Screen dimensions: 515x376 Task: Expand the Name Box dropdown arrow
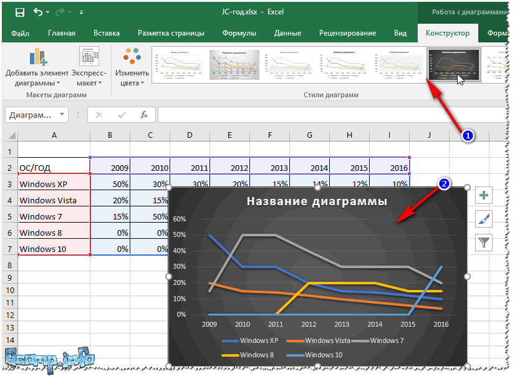(x=62, y=115)
